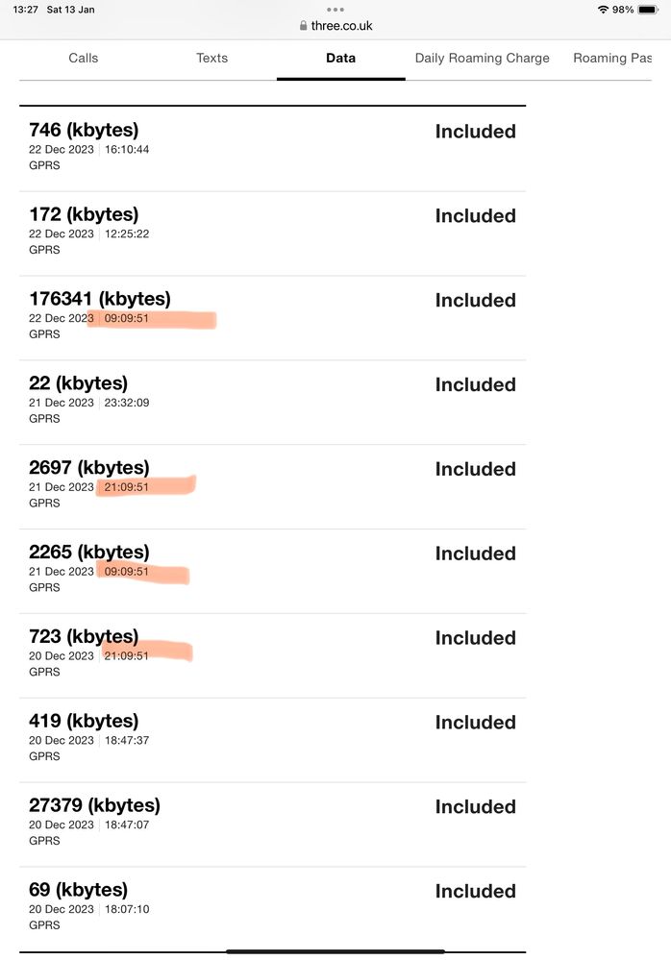The width and height of the screenshot is (671, 960).
Task: Open the Daily Roaming Charge tab
Action: 482,59
